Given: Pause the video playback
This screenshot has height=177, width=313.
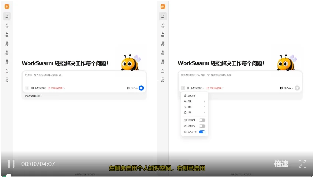Looking at the screenshot, I should point(11,164).
